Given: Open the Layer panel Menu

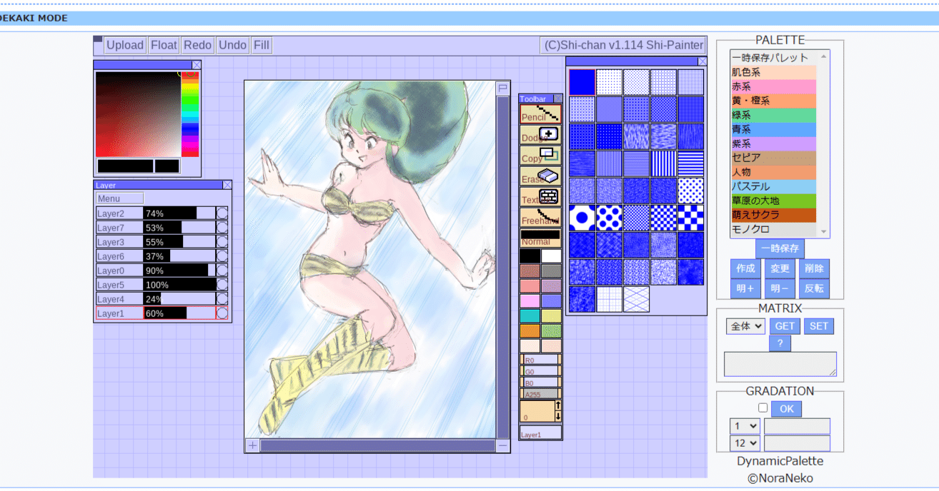Looking at the screenshot, I should (120, 198).
